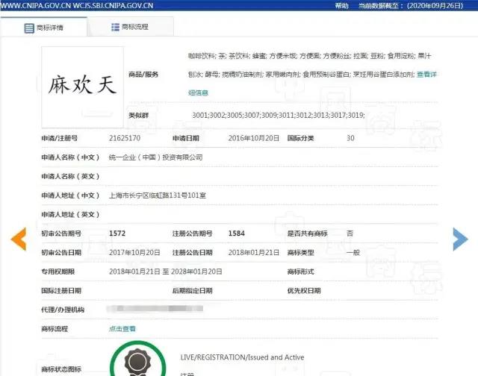Click the blue next record arrow

click(460, 238)
